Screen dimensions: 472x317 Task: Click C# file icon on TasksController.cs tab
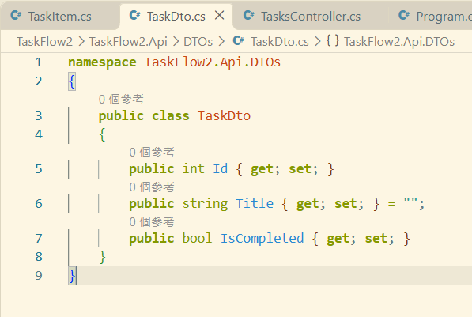248,15
